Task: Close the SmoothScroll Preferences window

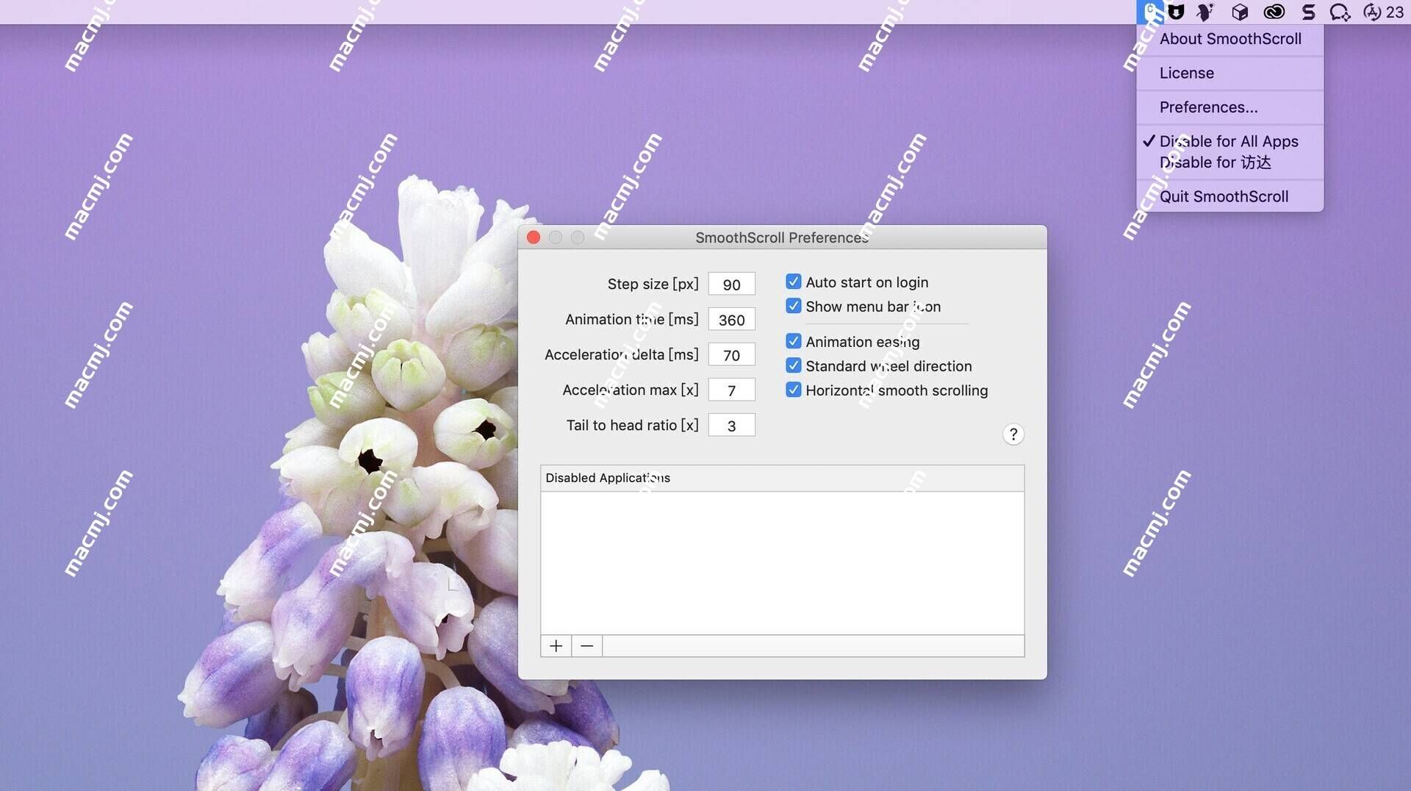Action: pos(534,237)
